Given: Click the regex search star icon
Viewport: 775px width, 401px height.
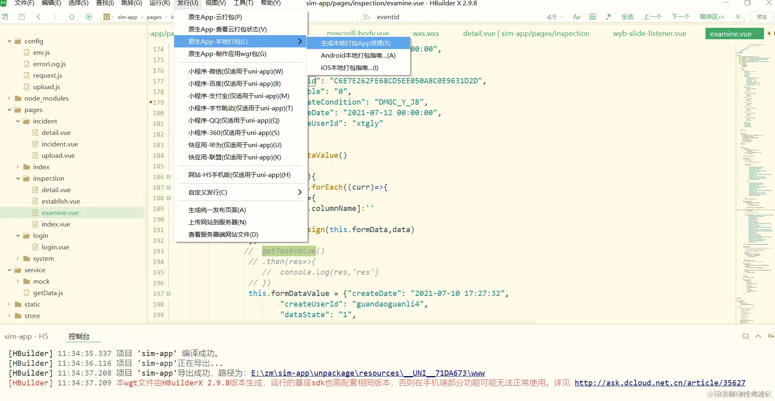Looking at the screenshot, I should coord(609,17).
